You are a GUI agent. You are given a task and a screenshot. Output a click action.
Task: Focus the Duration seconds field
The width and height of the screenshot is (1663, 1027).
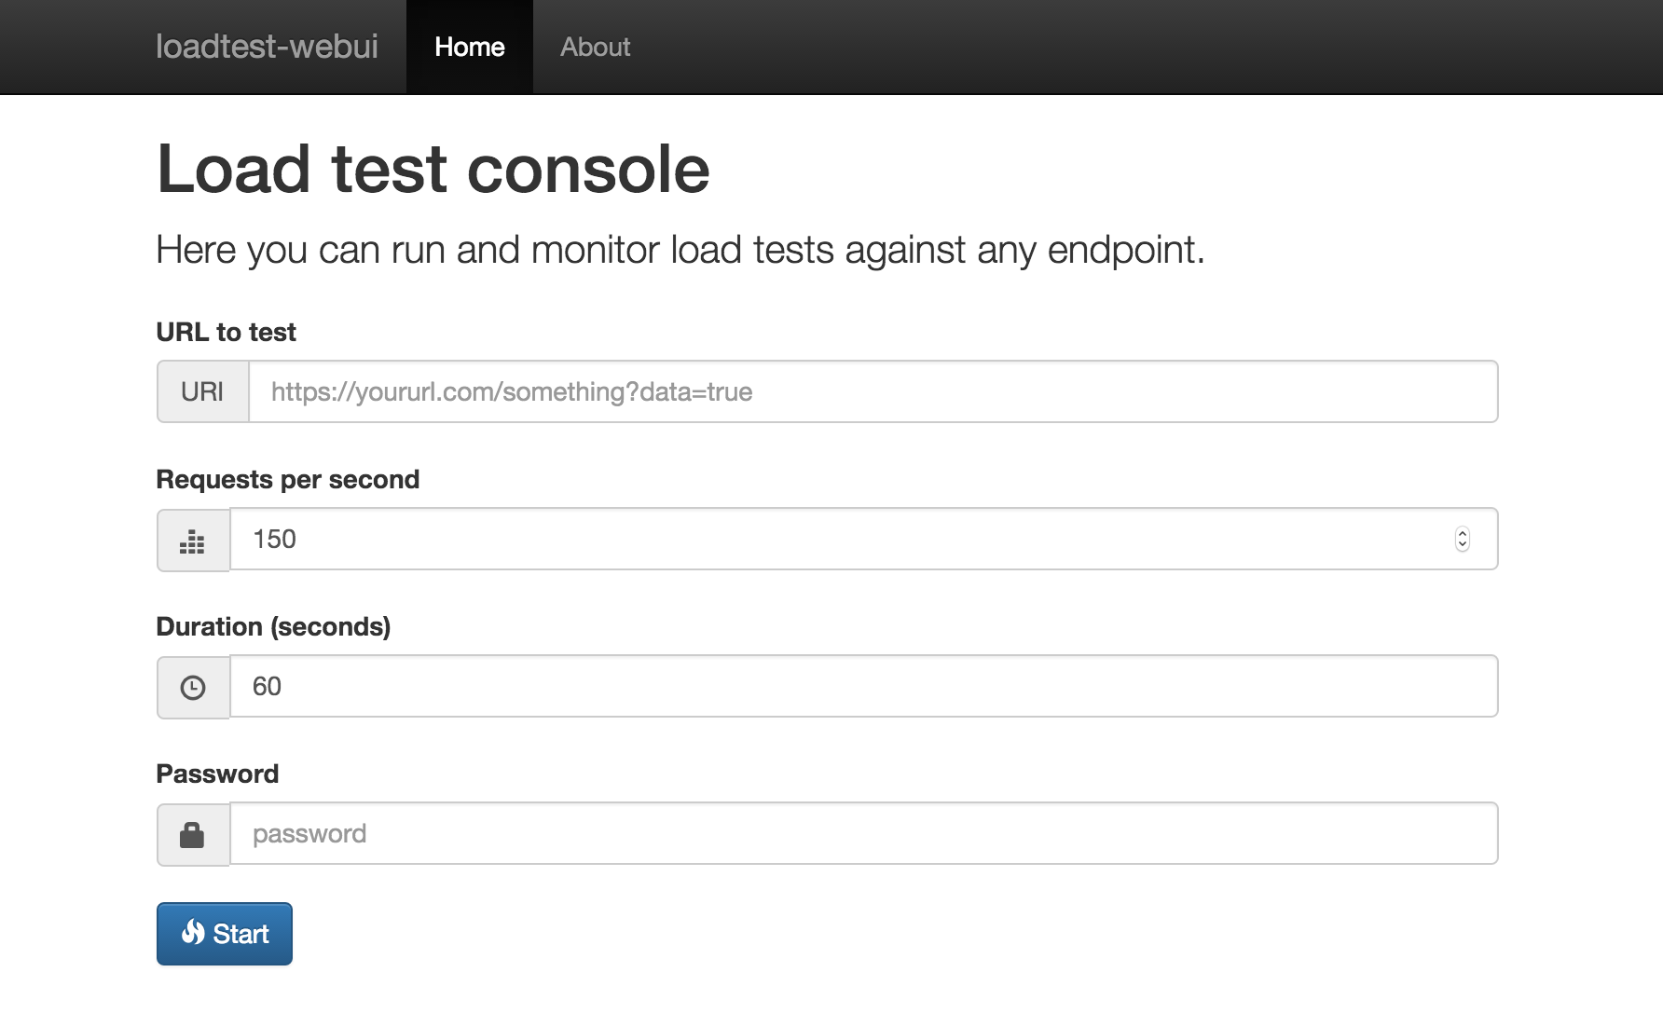(x=864, y=686)
